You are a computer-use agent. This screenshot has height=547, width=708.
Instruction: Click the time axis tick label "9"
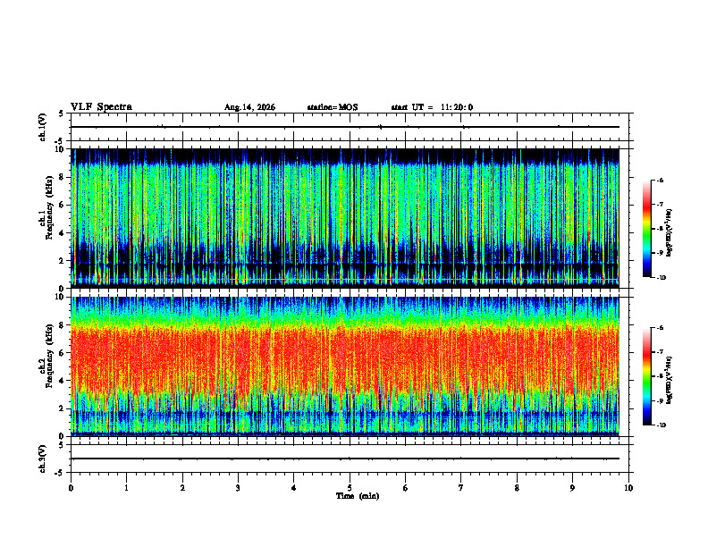pyautogui.click(x=572, y=488)
